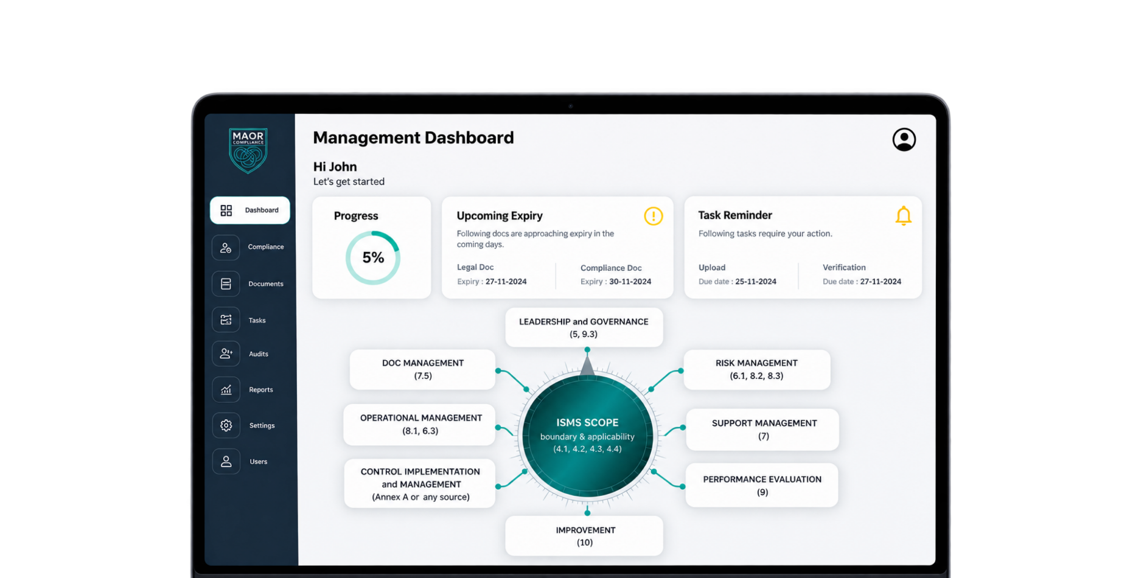Select the Users menu label

(x=259, y=461)
